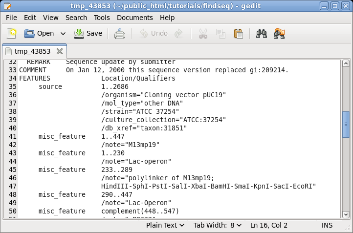Image resolution: width=353 pixels, height=233 pixels.
Task: Click the New document icon
Action: (12, 34)
